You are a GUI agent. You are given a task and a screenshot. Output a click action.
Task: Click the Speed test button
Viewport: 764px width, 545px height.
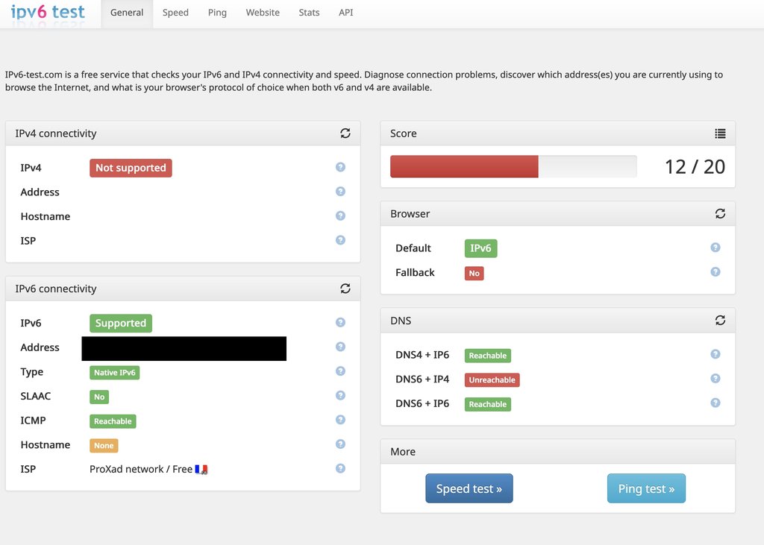(x=469, y=488)
